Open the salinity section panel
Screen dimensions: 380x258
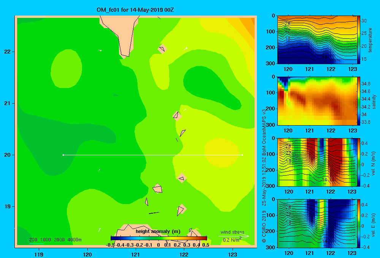[317, 101]
